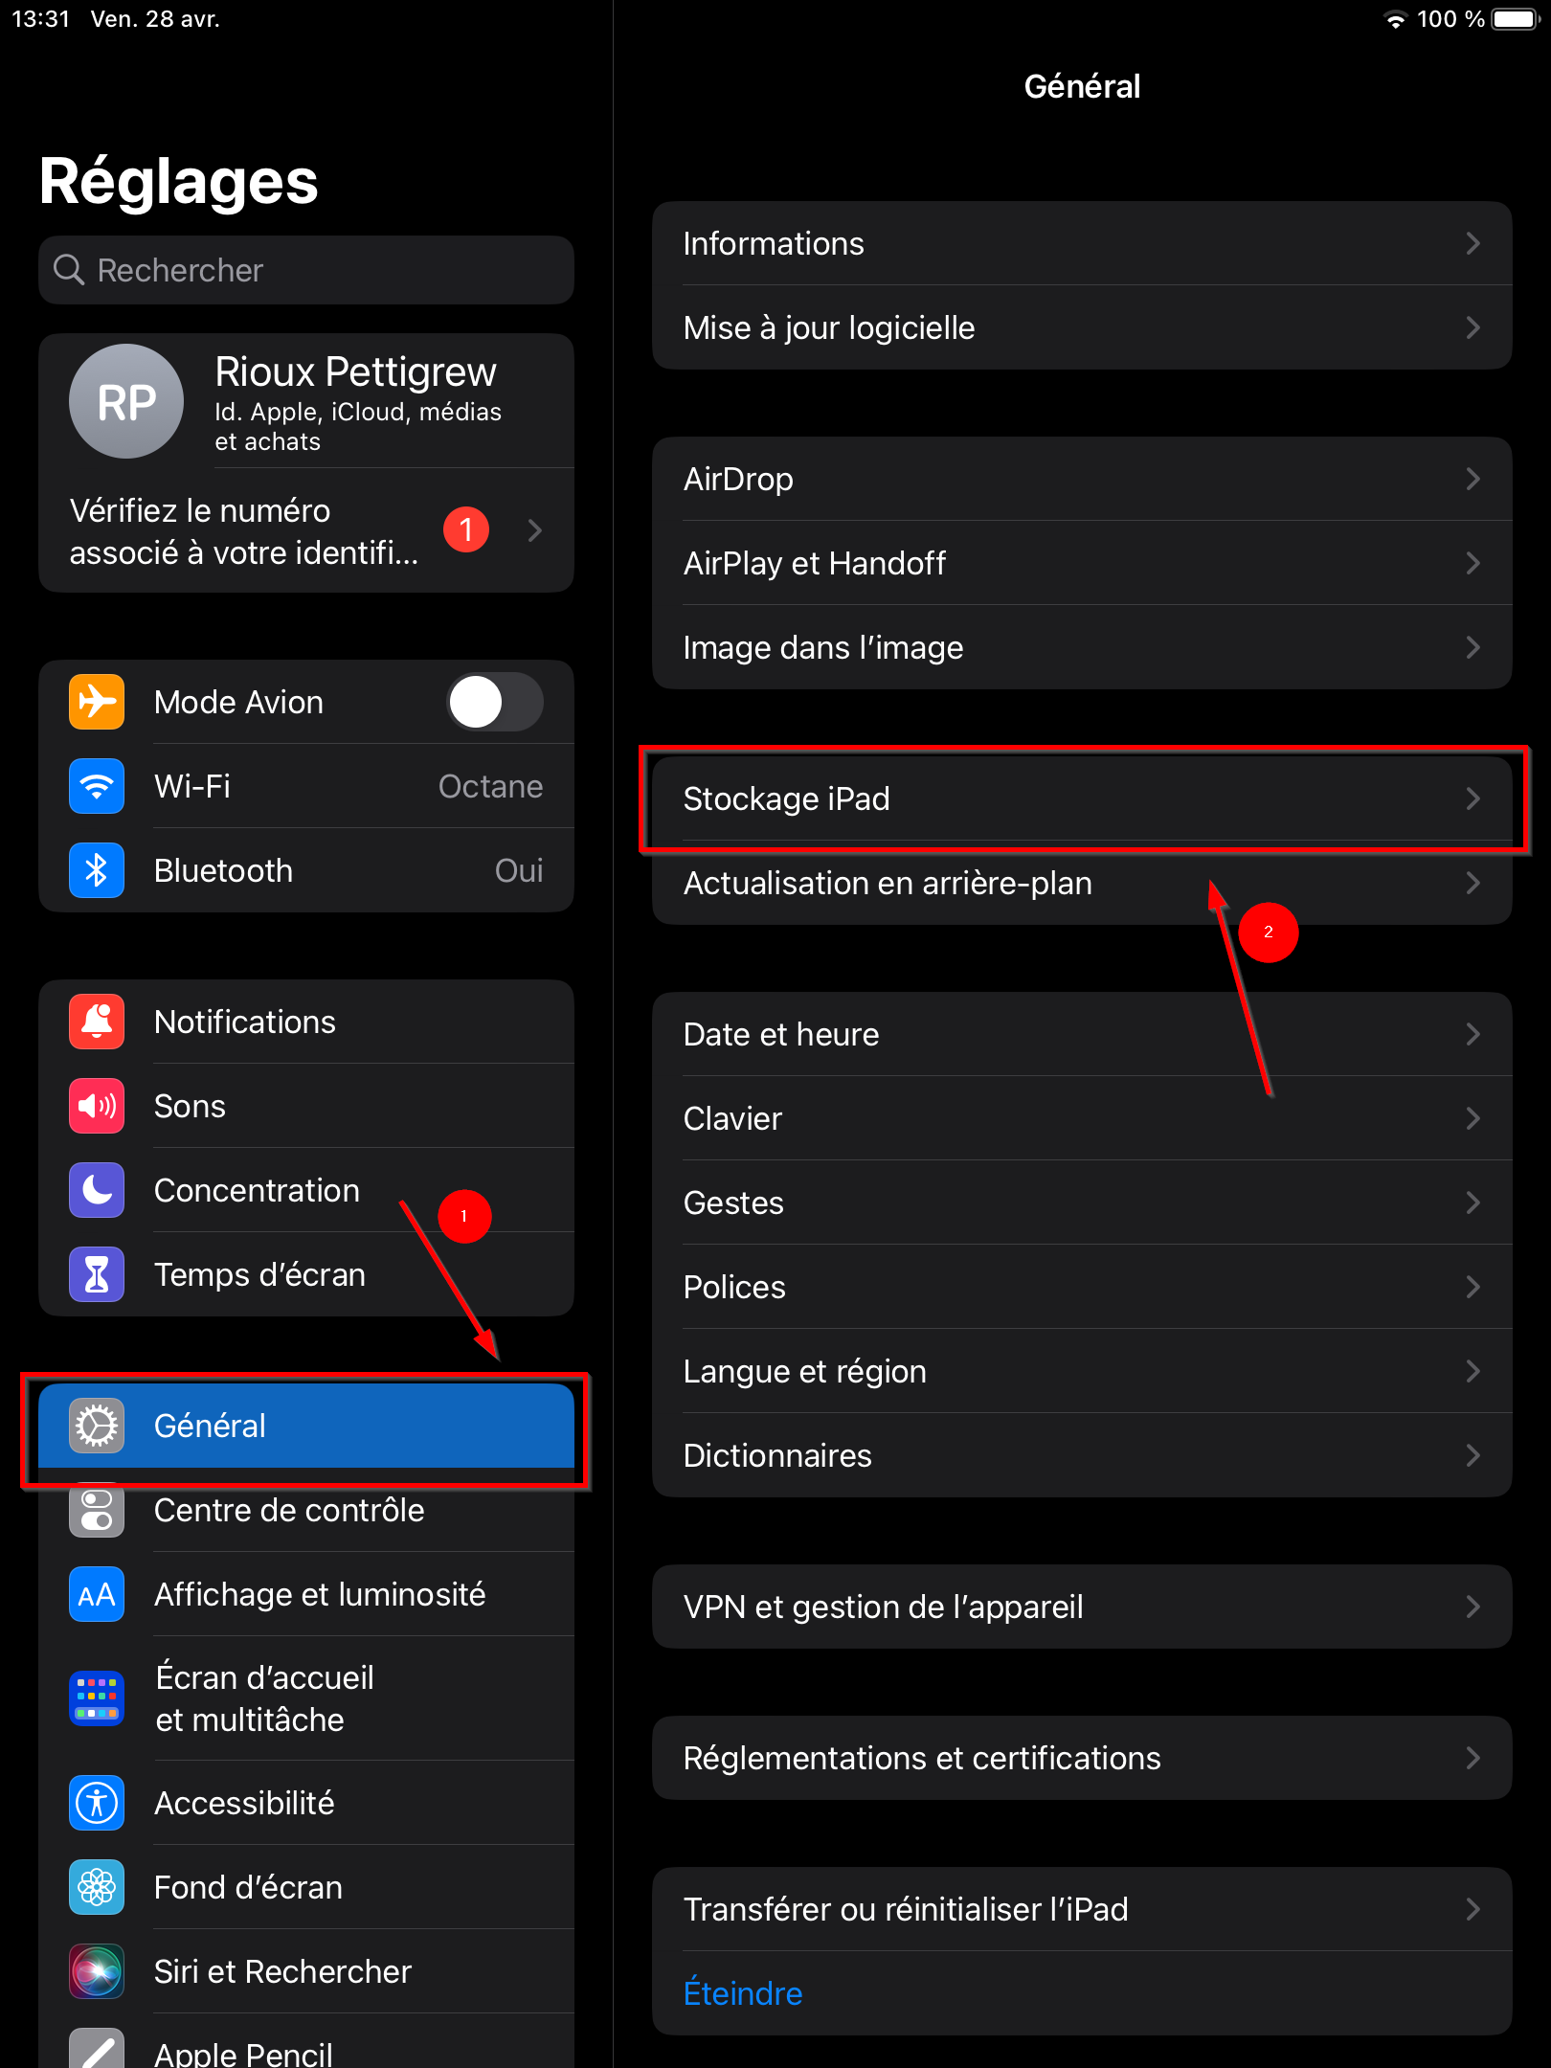Screen dimensions: 1551x2068
Task: Open the Rioux Pettigrew RP avatar
Action: 126,401
